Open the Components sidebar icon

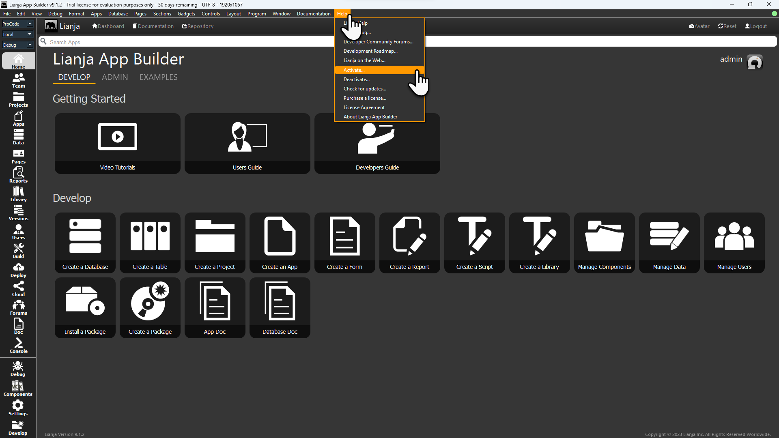click(18, 388)
